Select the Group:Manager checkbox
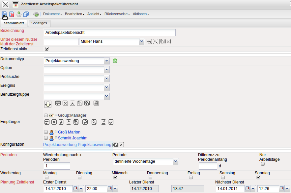291x193 pixels. point(46,115)
